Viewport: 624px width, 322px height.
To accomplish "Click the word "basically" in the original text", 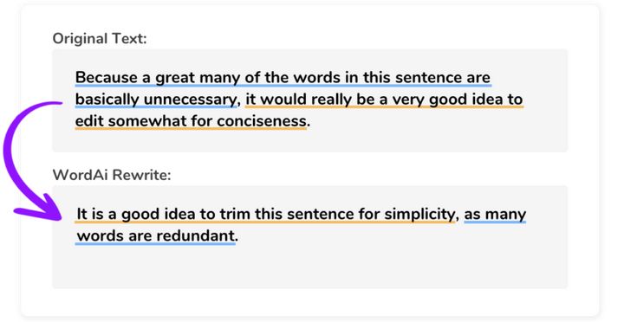I will point(107,100).
